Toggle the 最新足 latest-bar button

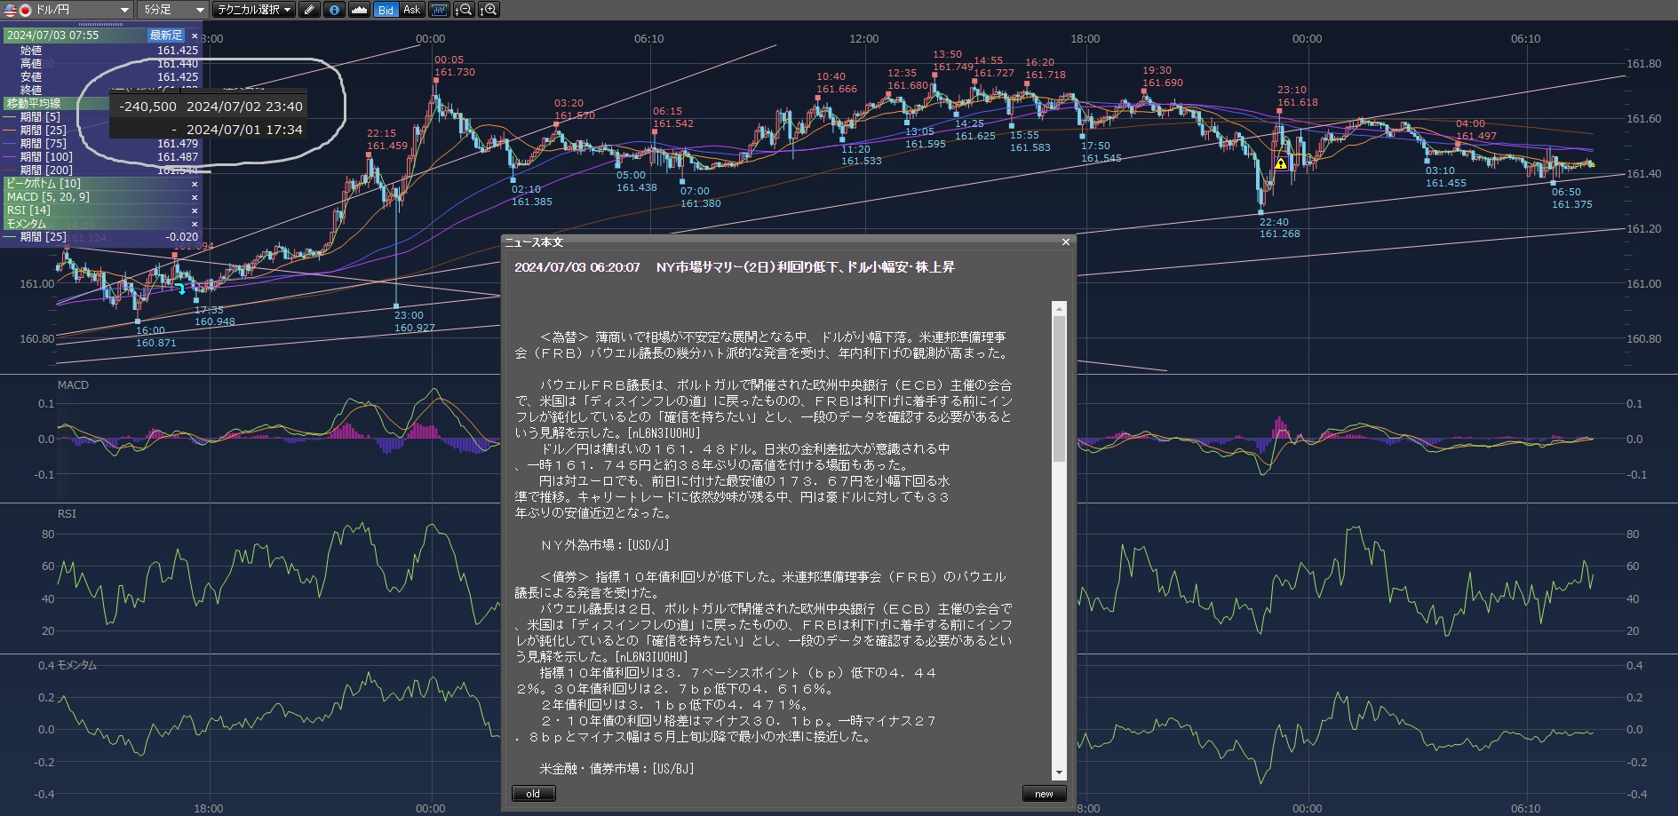166,36
